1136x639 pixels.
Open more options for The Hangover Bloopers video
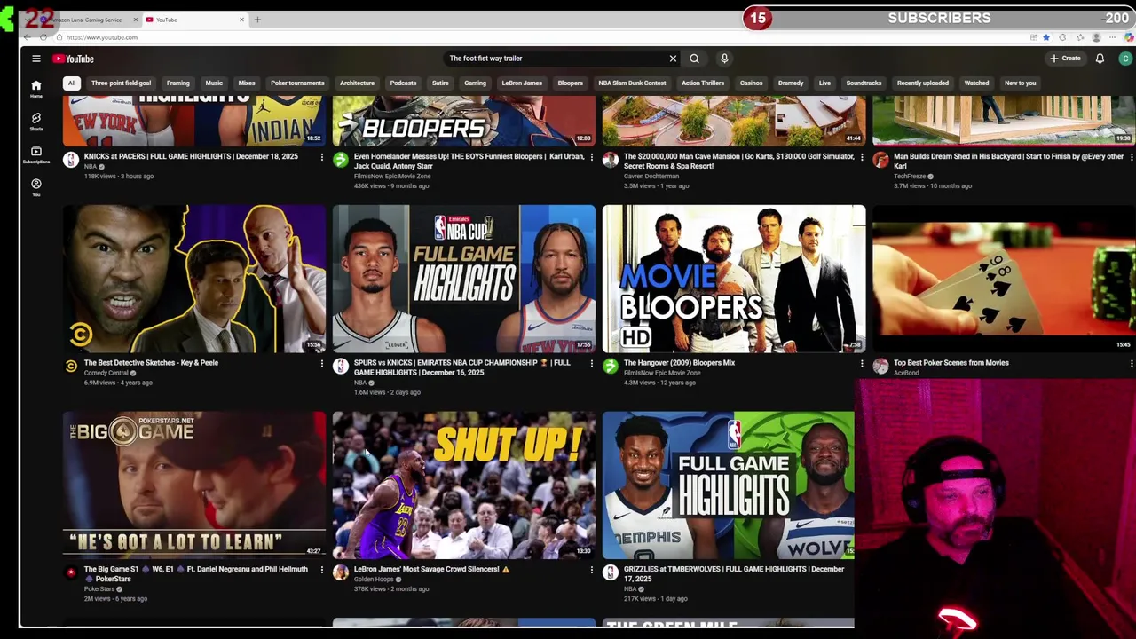(x=862, y=363)
